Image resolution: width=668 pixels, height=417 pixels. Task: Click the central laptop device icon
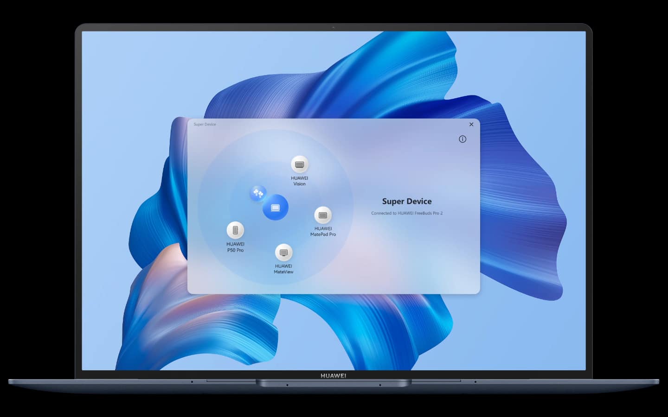[276, 207]
